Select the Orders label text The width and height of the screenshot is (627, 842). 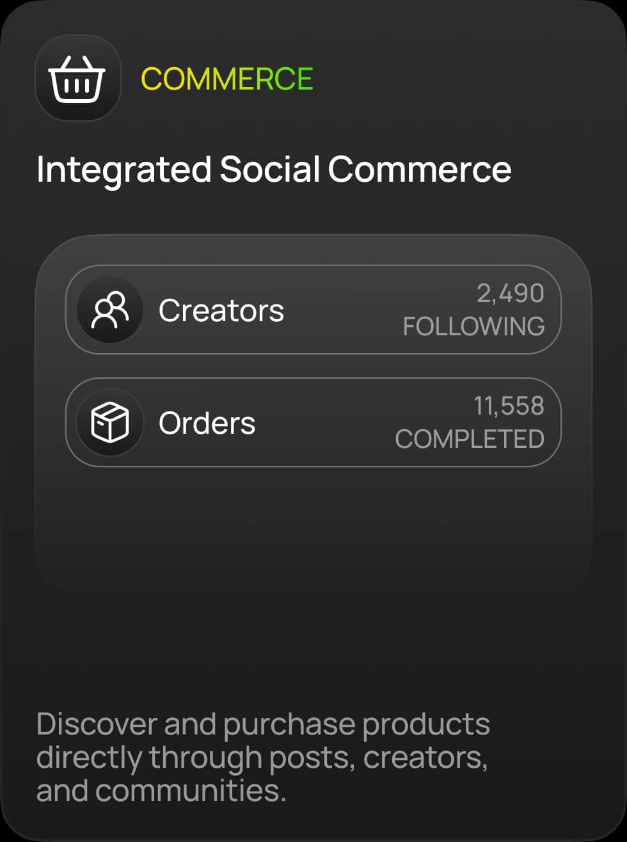[207, 423]
